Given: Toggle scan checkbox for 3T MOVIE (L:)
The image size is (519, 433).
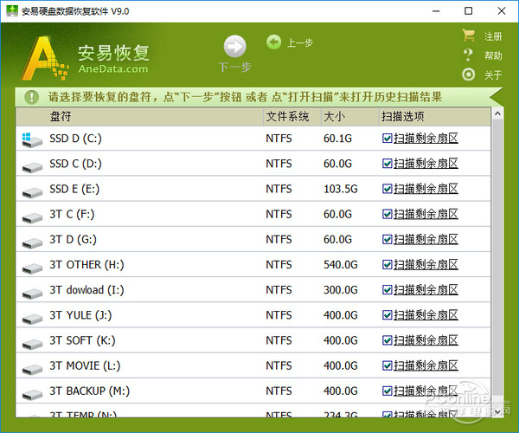Looking at the screenshot, I should coord(387,365).
